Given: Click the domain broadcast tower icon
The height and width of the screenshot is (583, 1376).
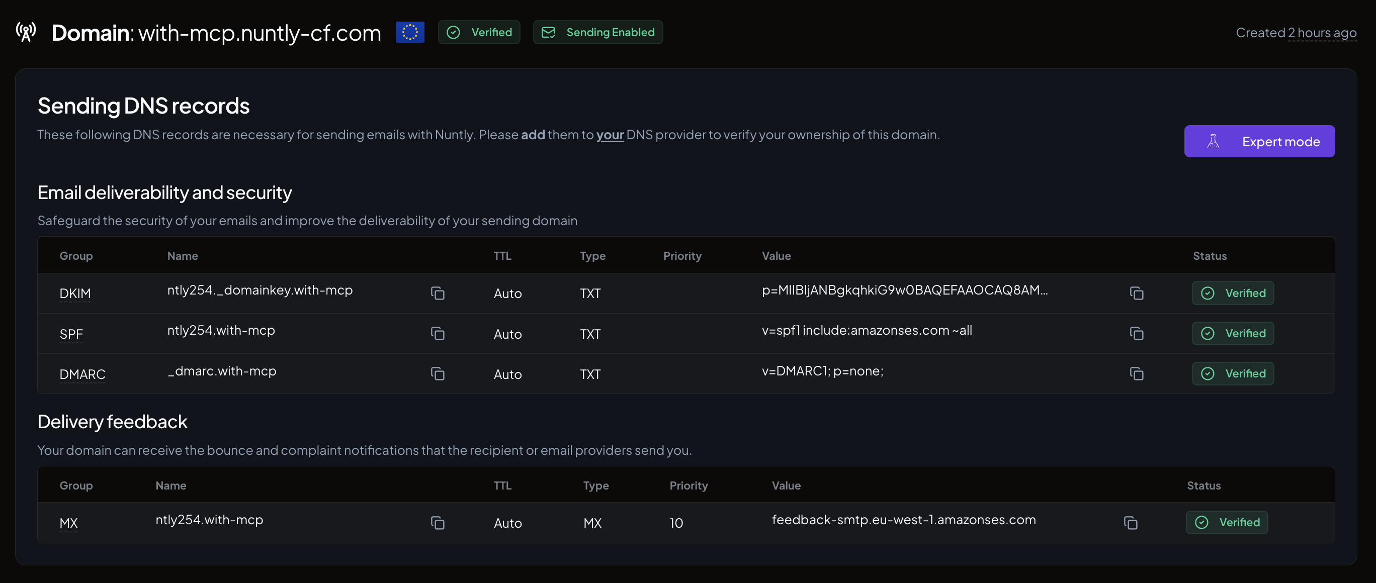Looking at the screenshot, I should click(x=26, y=32).
